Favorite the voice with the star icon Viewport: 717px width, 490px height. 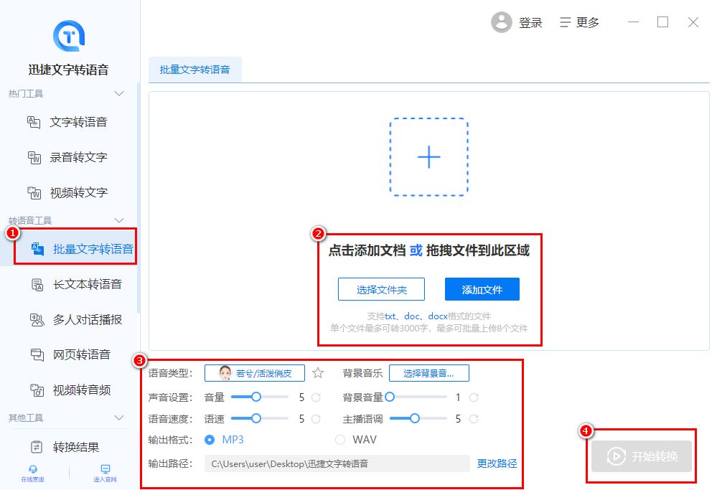[x=318, y=373]
